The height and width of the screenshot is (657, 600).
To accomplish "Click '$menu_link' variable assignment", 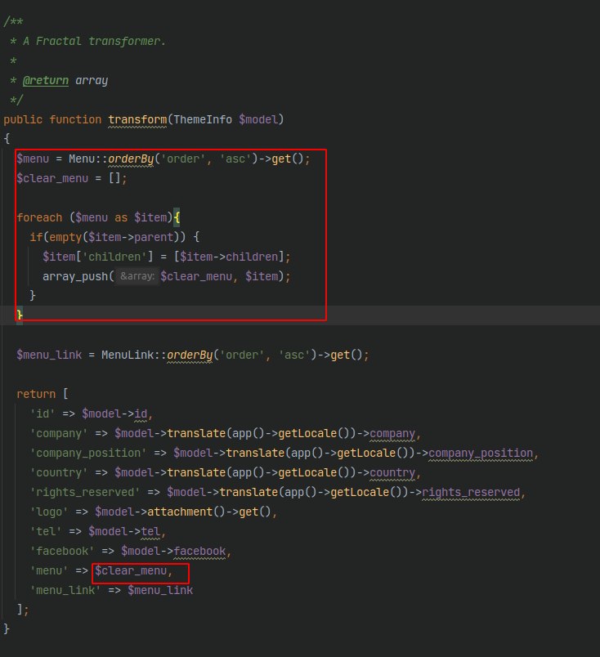I will click(x=49, y=355).
